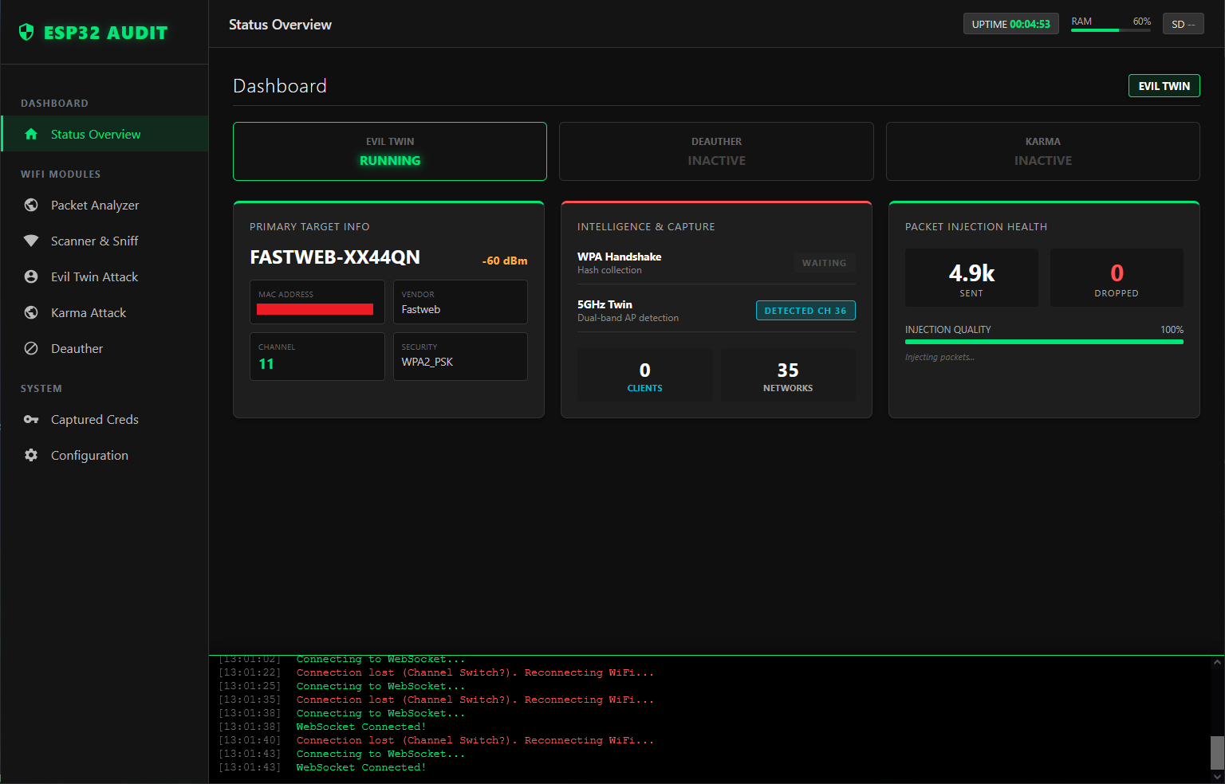Image resolution: width=1225 pixels, height=784 pixels.
Task: Toggle the Evil Twin RUNNING card
Action: point(389,151)
